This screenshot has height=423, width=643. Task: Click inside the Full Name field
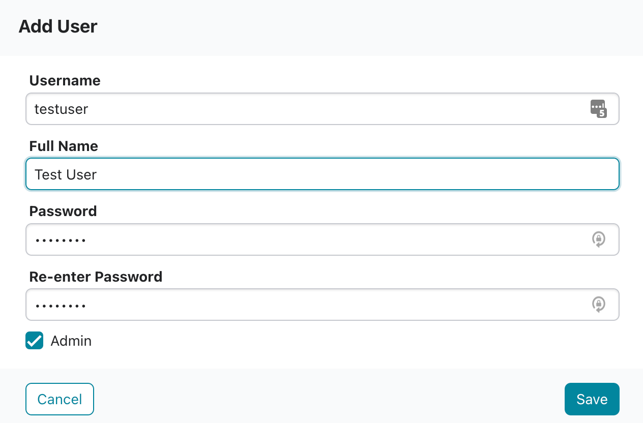click(x=323, y=174)
